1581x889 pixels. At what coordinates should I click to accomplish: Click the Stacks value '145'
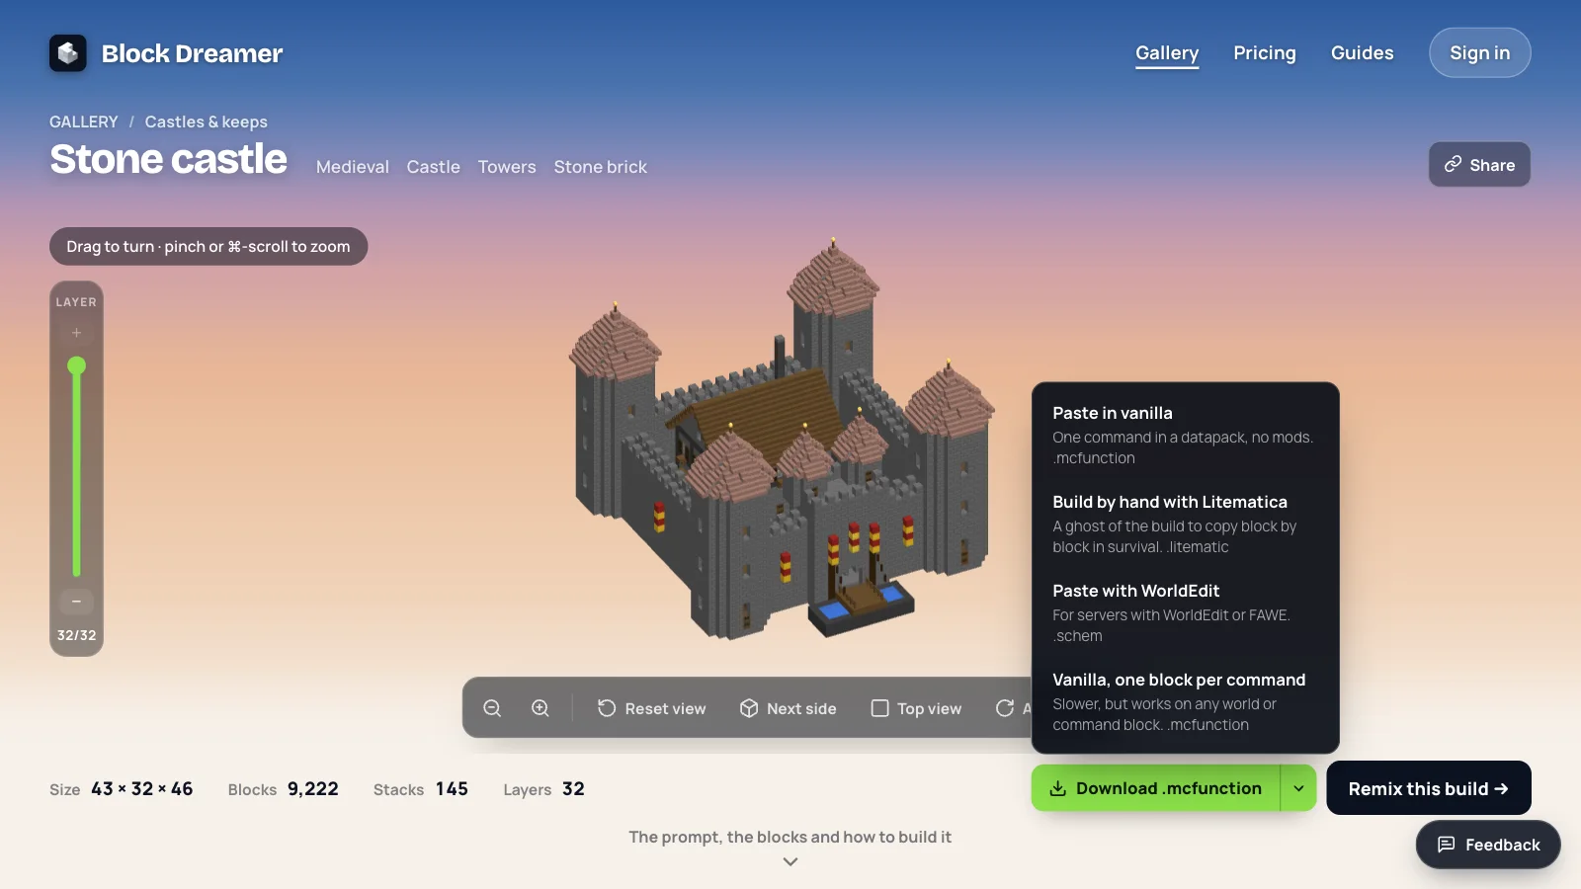452,788
